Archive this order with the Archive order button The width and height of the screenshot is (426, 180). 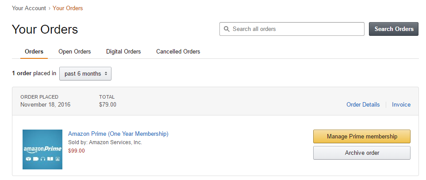tap(361, 153)
